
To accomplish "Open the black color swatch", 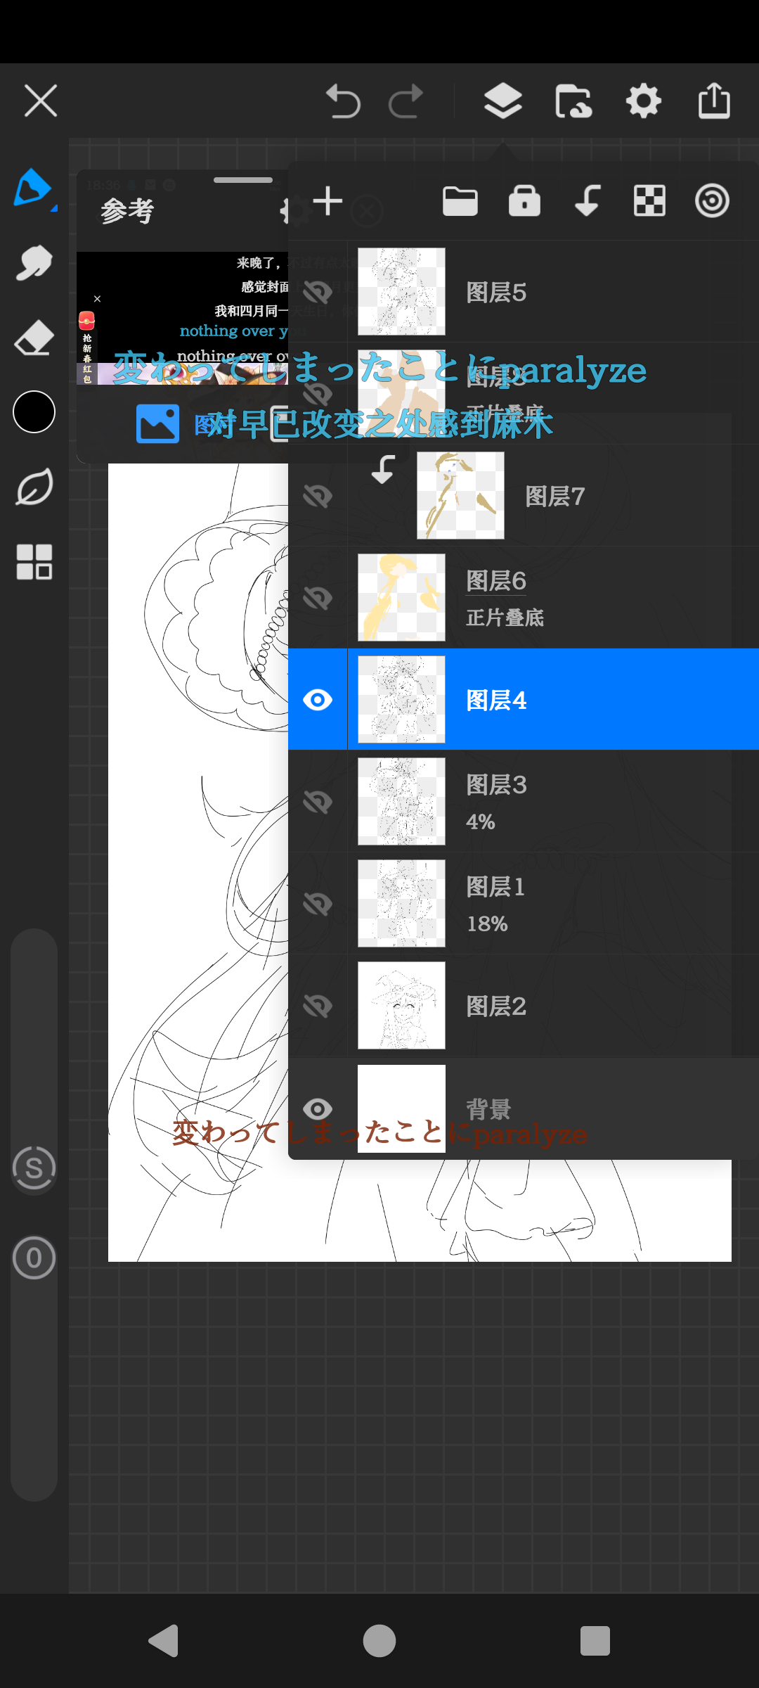I will pos(34,411).
